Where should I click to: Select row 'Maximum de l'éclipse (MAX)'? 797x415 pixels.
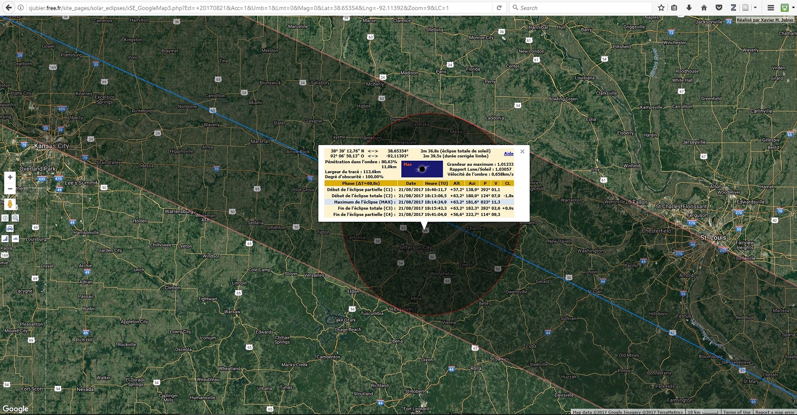coord(419,202)
